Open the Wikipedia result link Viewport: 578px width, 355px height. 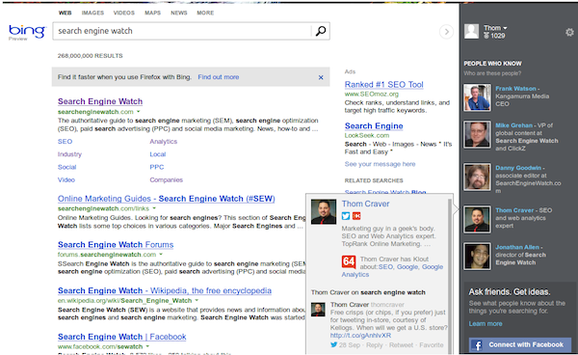(165, 290)
